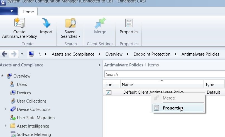Click the computer icon in breadcrumb bar
This screenshot has height=137, width=225.
pyautogui.click(x=31, y=54)
